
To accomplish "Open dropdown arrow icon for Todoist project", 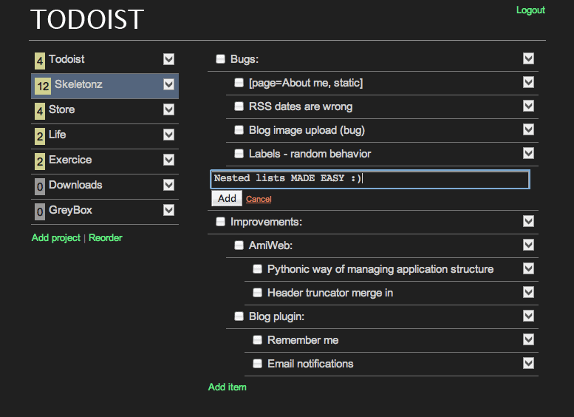I will tap(168, 59).
